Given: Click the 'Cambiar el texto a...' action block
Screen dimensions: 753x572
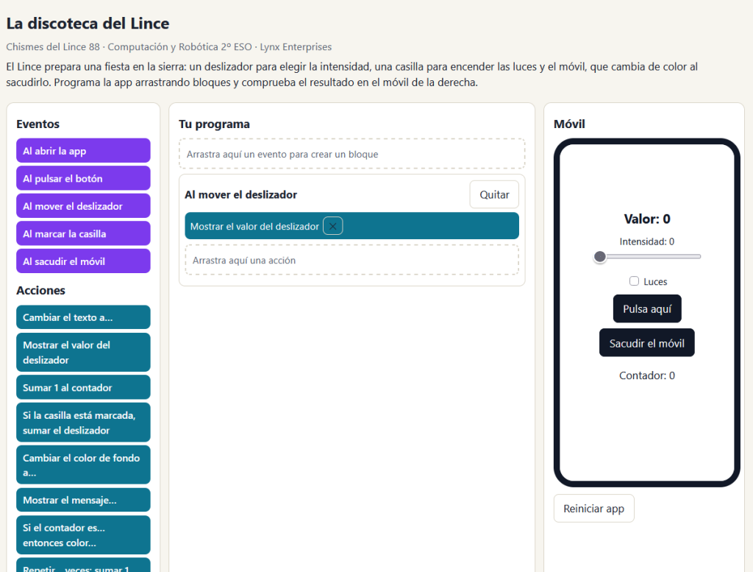Looking at the screenshot, I should pos(83,317).
